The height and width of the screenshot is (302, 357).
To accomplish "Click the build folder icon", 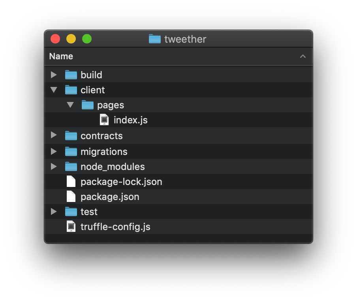I will [71, 75].
